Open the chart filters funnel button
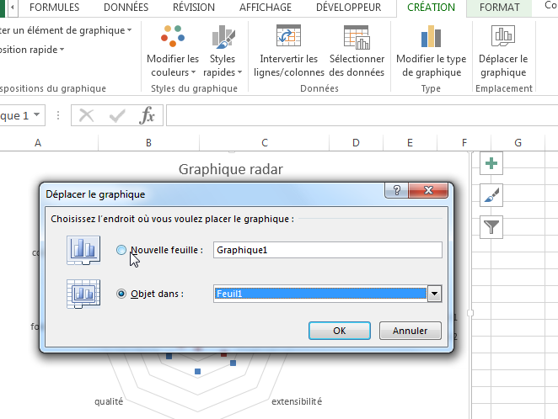 (491, 226)
